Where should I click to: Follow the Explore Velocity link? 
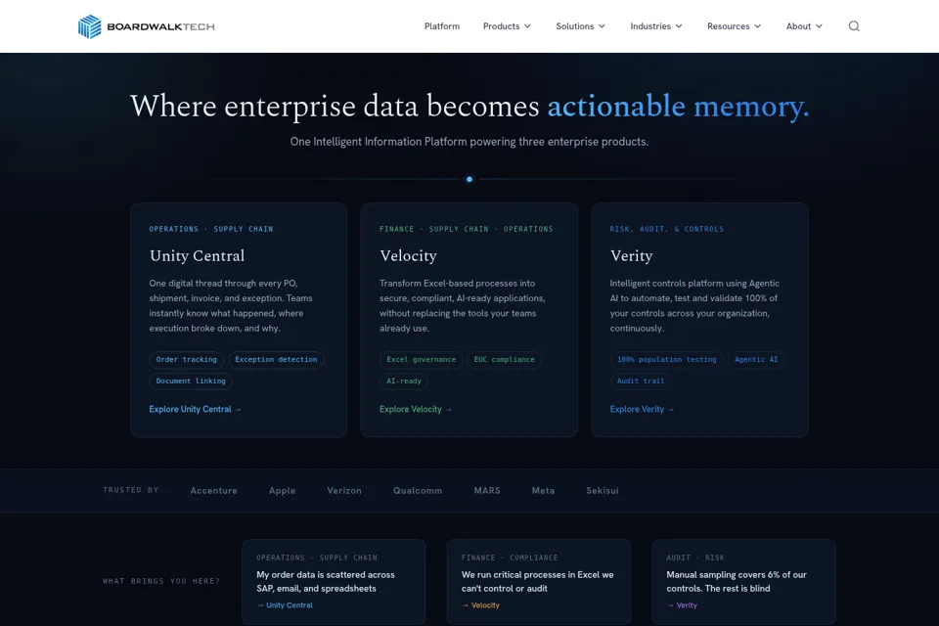[416, 409]
